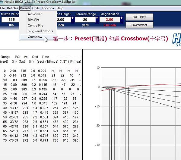Image resolution: width=181 pixels, height=160 pixels.
Task: Open the BRC Utility button
Action: pos(139,17)
